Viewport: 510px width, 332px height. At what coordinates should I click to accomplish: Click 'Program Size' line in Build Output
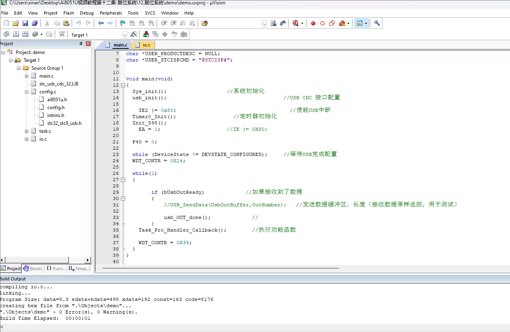[107, 299]
